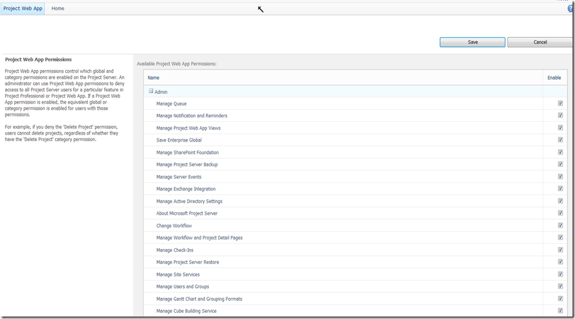575x319 pixels.
Task: Click the blue help icon
Action: (x=570, y=9)
